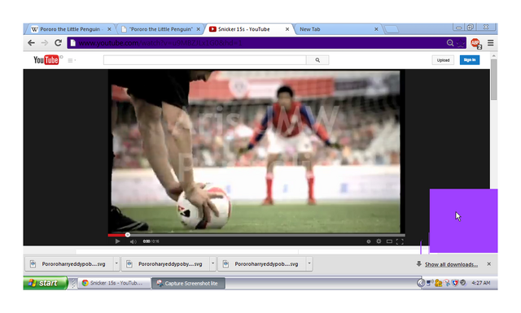Open first Pororoharryeddypob svg download
521x313 pixels.
(x=69, y=264)
